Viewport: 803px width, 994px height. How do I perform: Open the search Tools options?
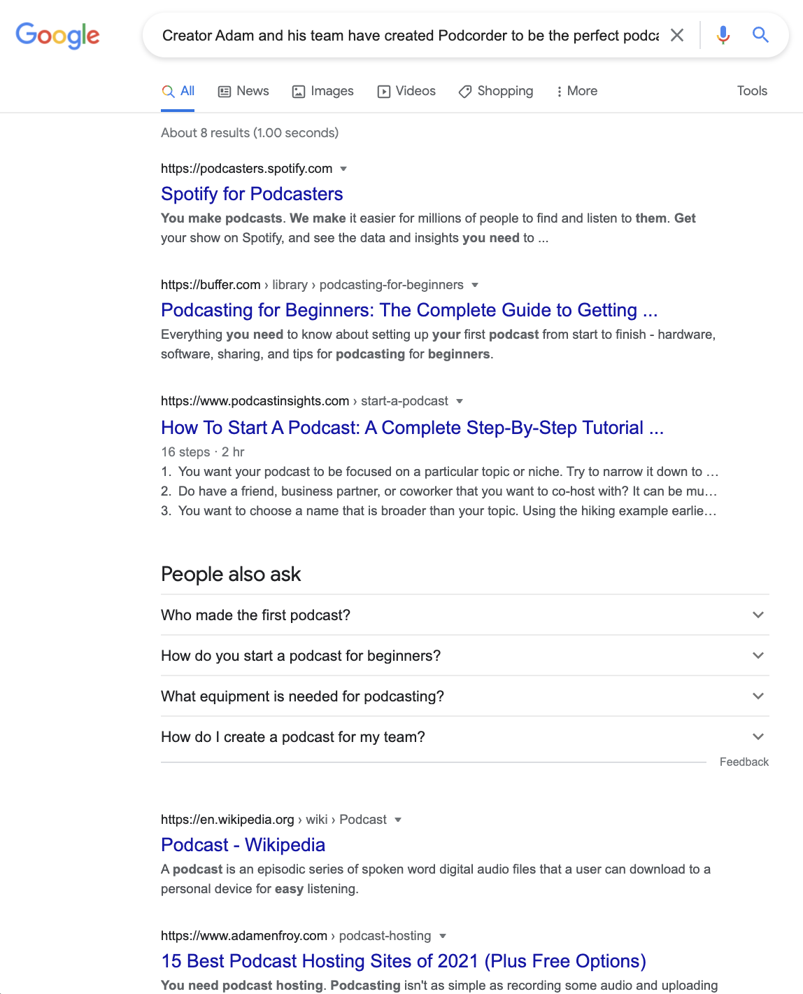752,91
